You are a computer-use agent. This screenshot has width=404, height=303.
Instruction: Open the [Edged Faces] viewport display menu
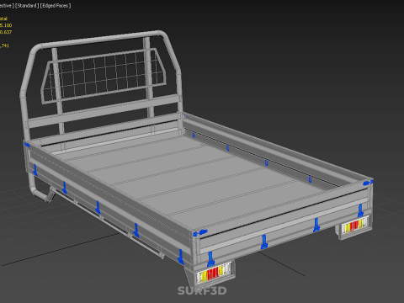coord(56,6)
